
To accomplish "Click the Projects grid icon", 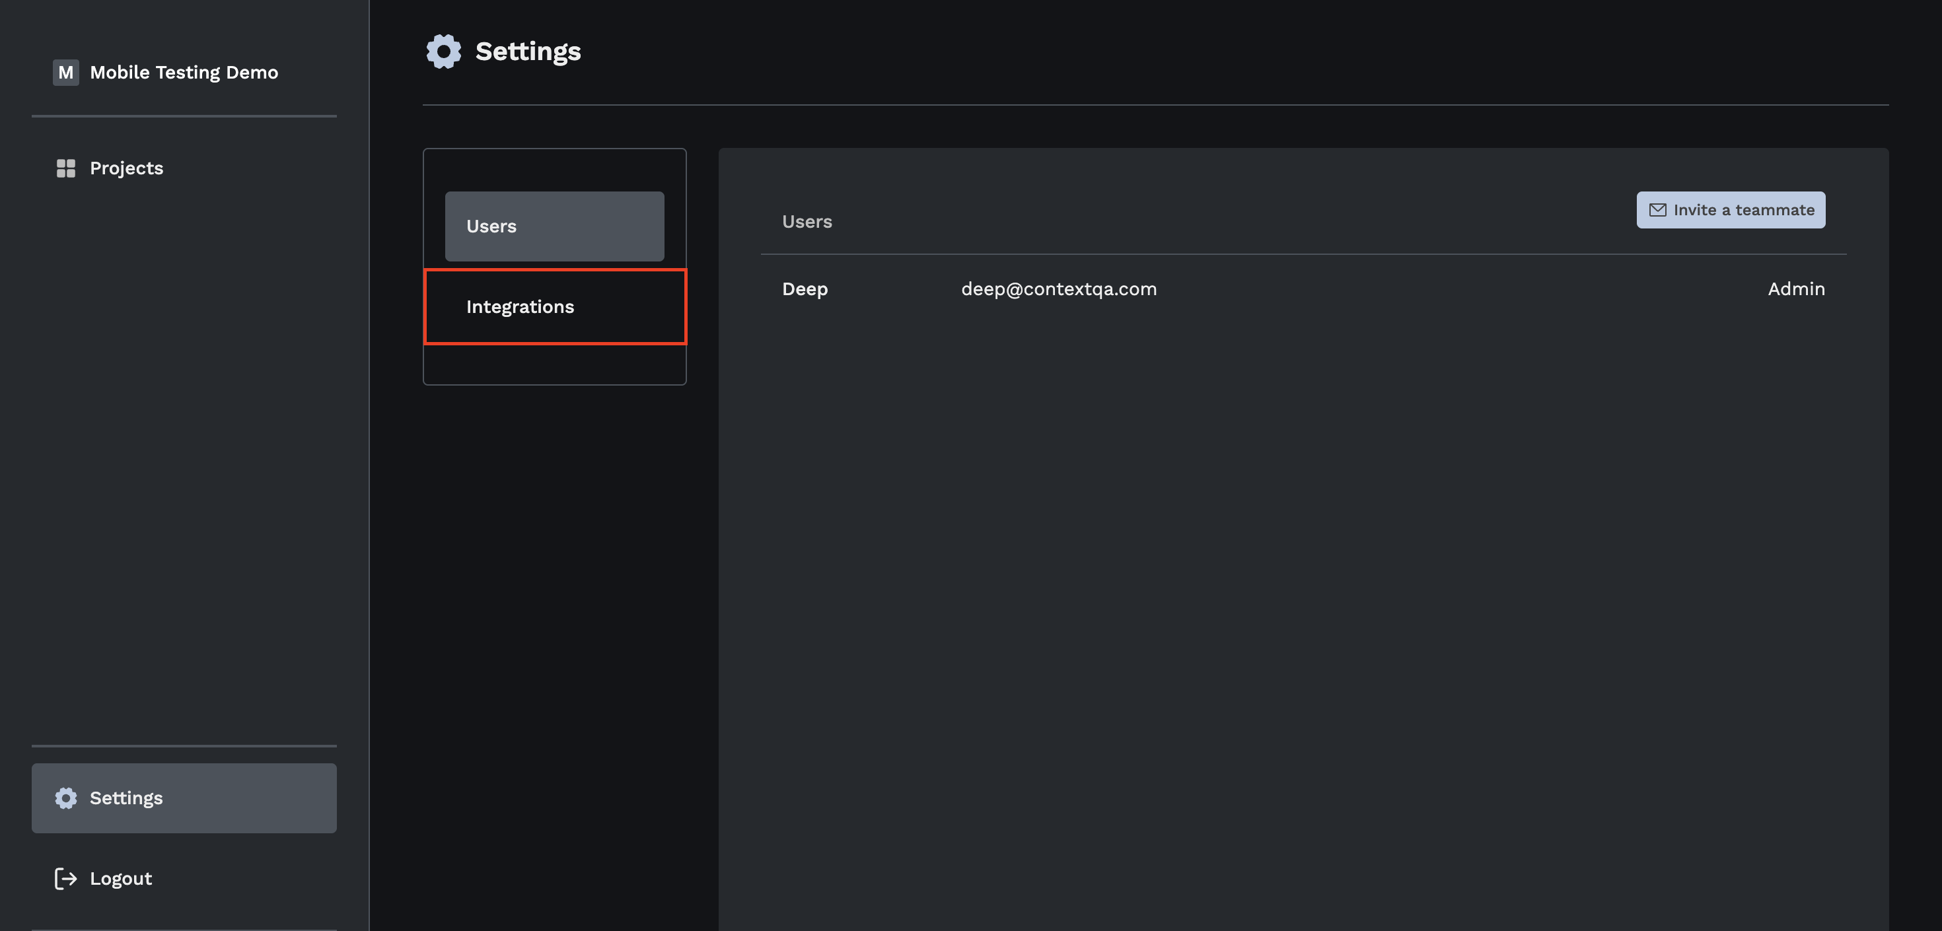I will click(65, 168).
